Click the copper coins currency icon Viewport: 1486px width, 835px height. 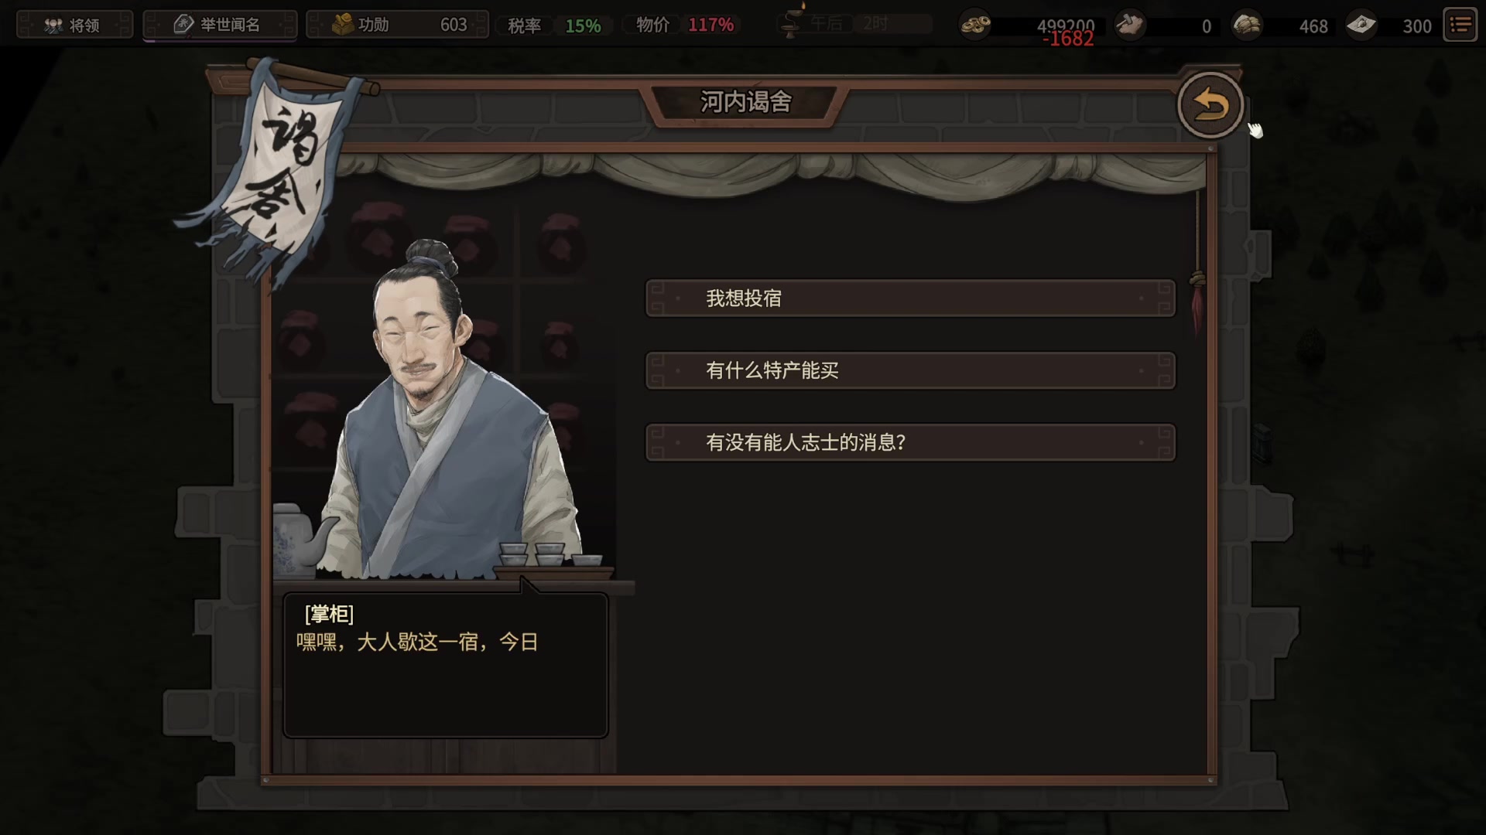pyautogui.click(x=975, y=26)
